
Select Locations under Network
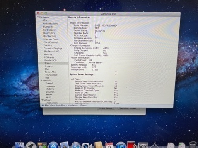50,86
